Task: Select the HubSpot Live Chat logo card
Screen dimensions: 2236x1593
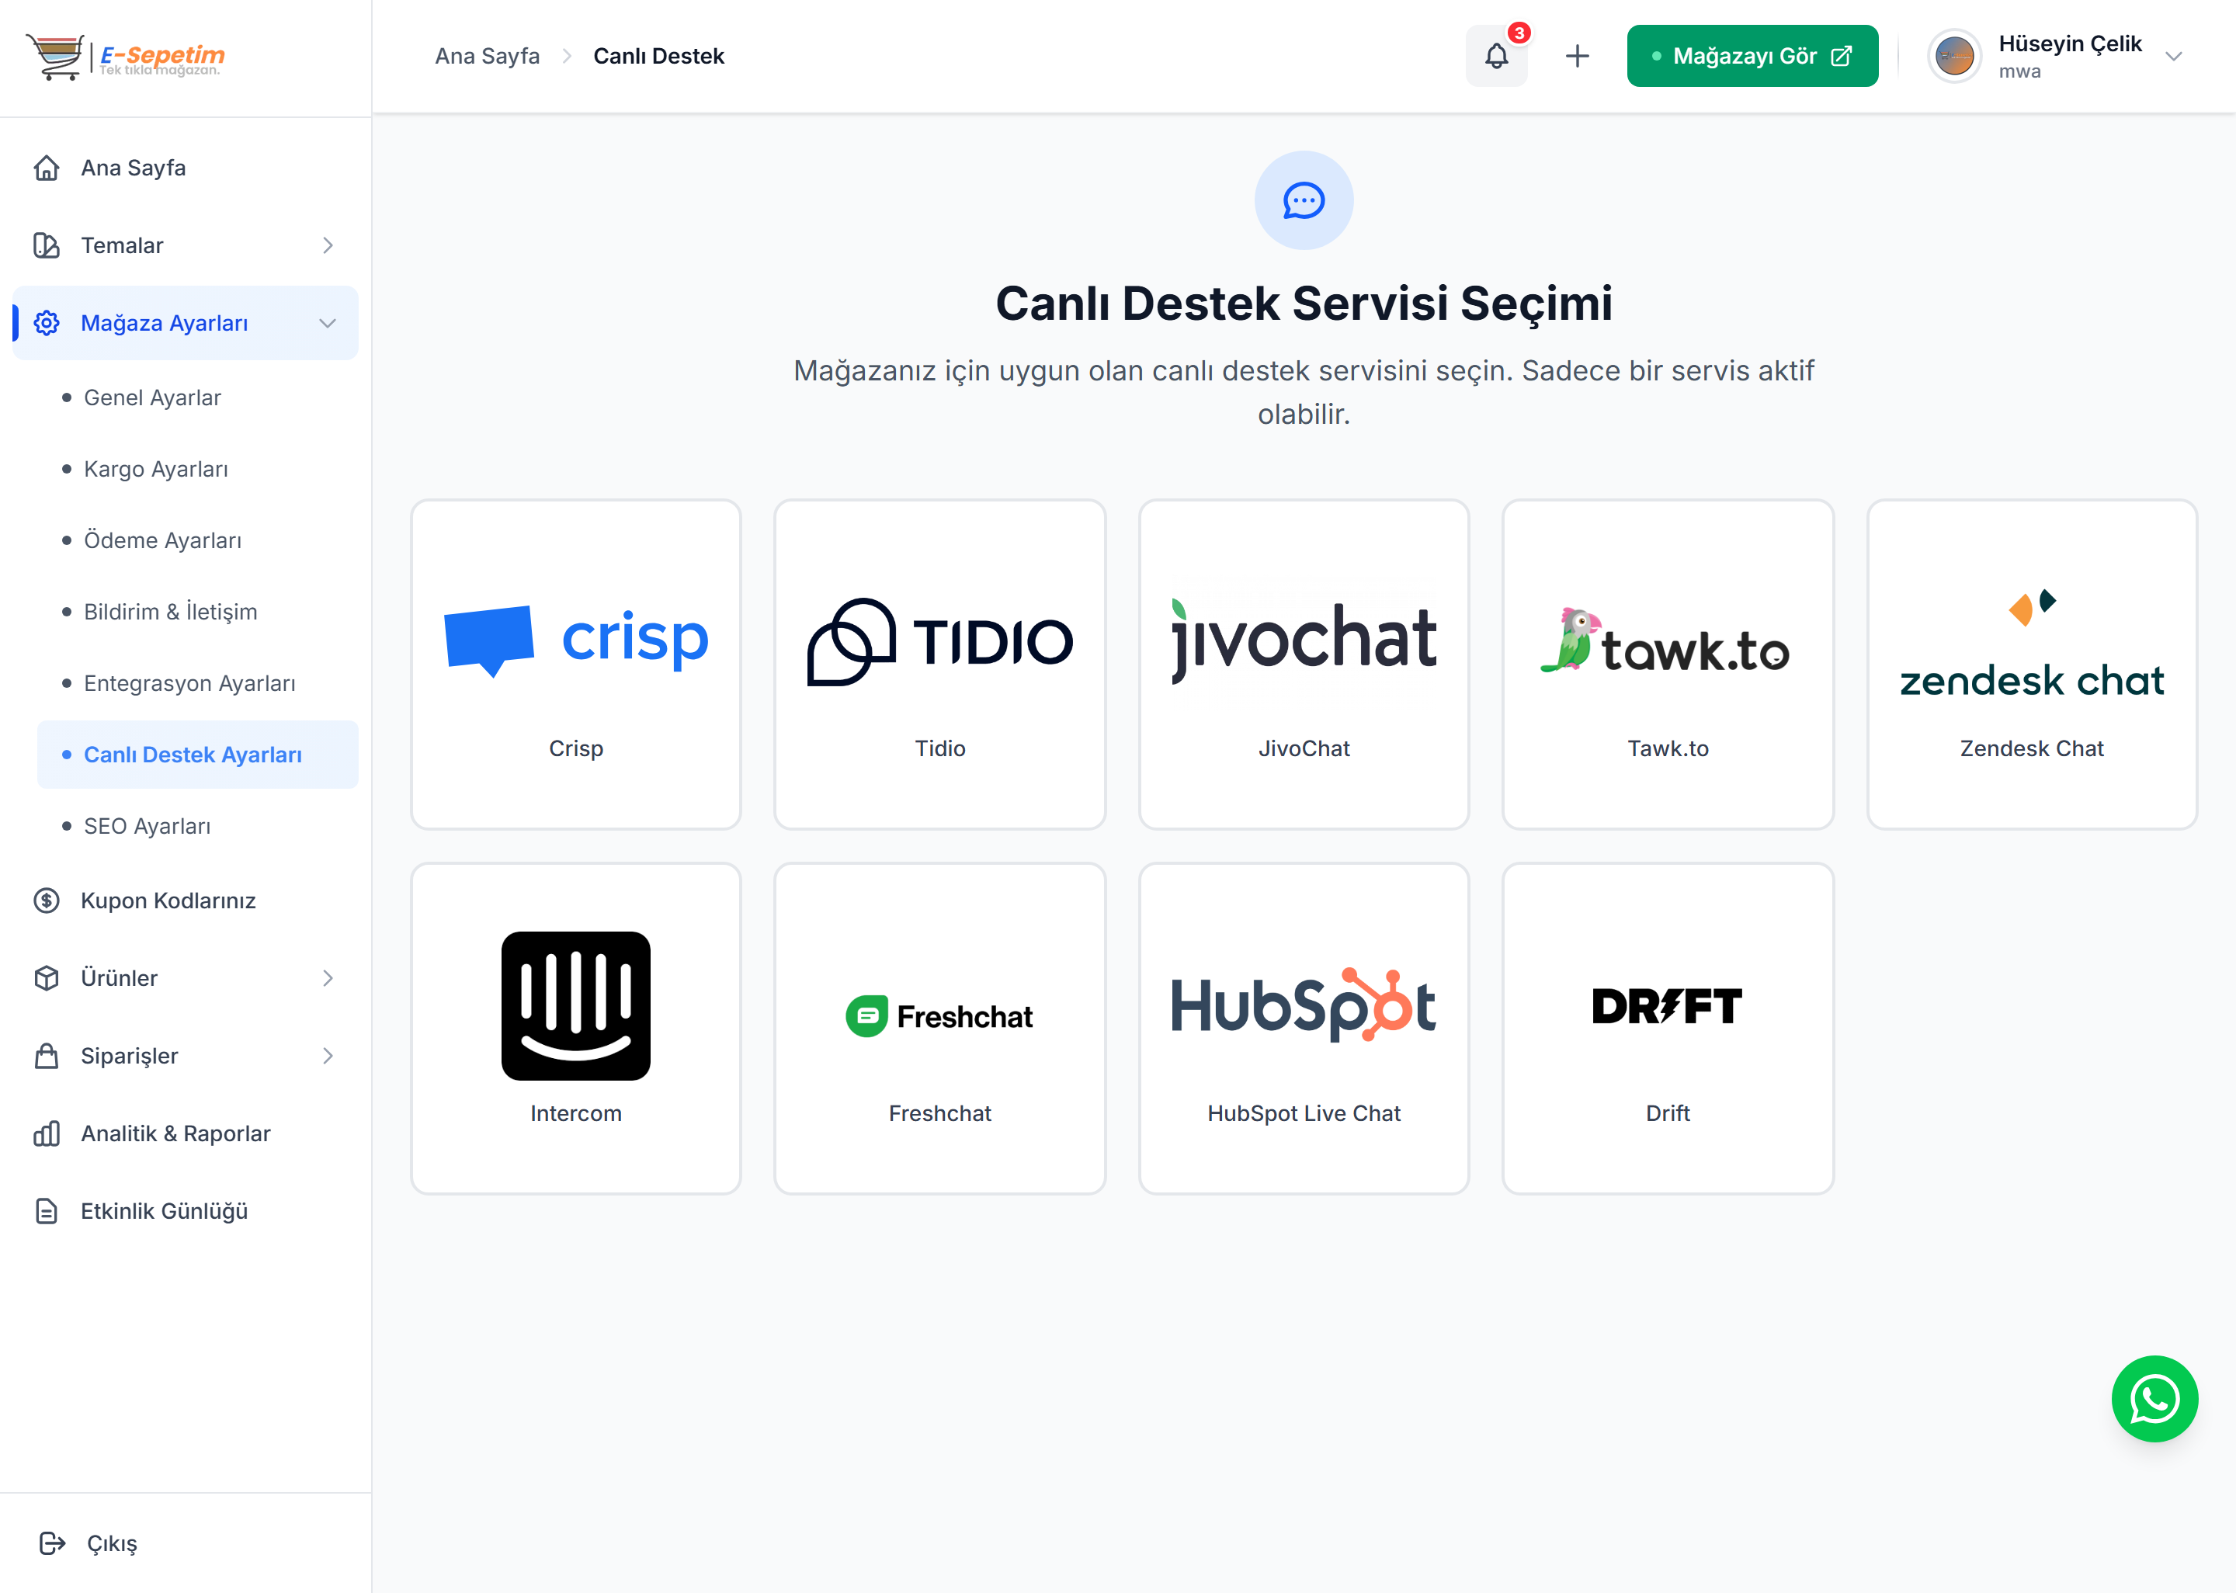Action: tap(1304, 1028)
